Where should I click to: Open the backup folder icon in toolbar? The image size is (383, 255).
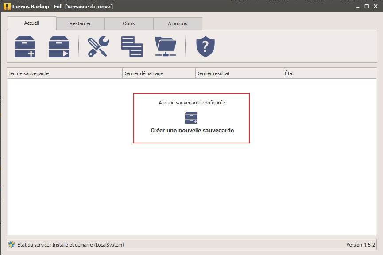(x=166, y=46)
